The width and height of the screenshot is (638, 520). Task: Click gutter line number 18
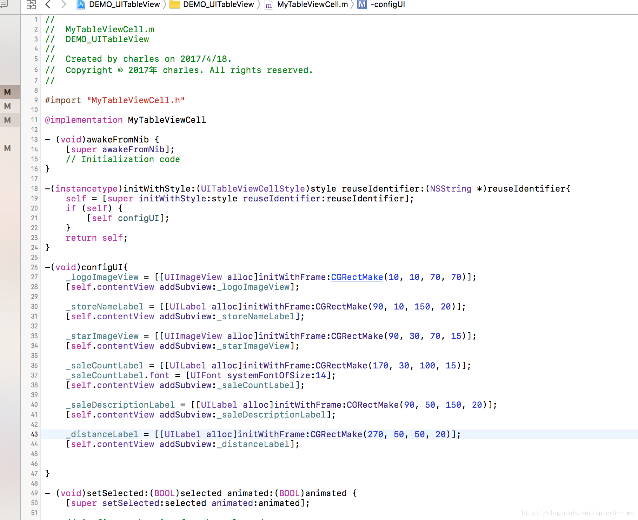tap(34, 189)
